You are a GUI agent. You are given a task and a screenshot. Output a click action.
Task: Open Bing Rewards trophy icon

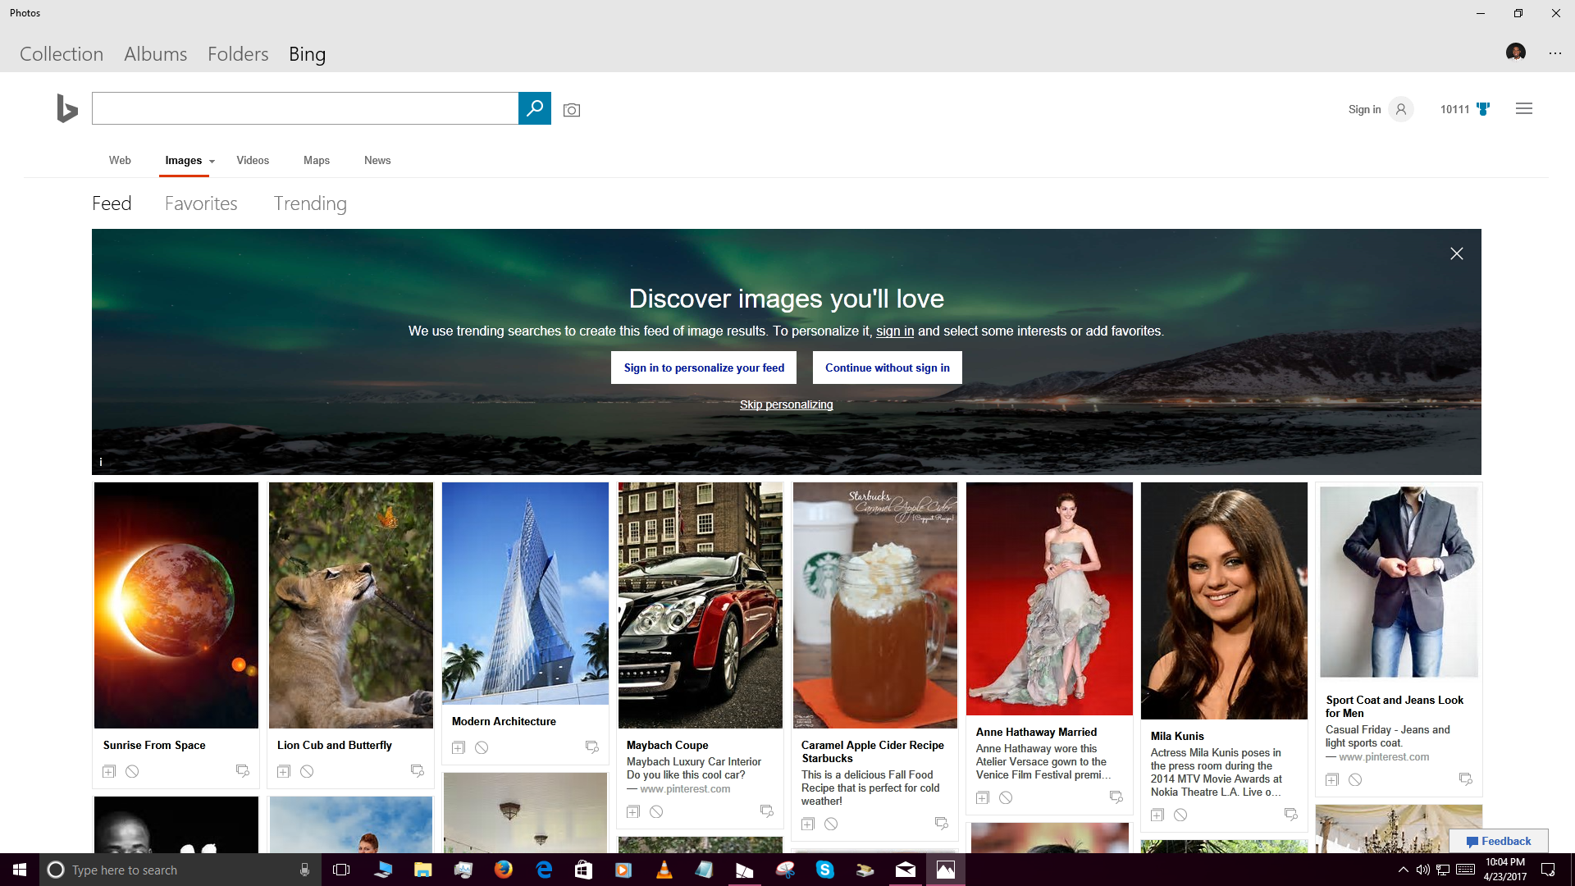tap(1483, 109)
